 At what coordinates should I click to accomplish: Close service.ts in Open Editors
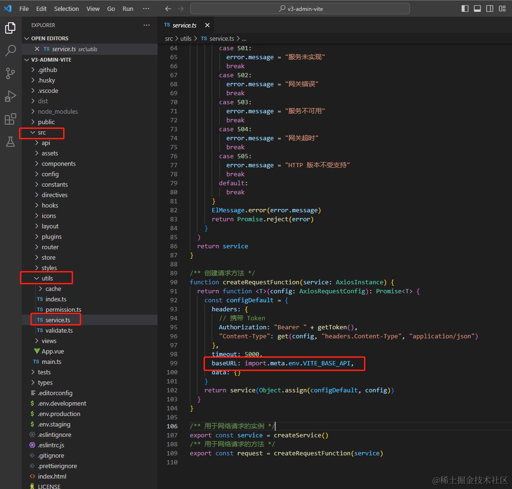37,49
